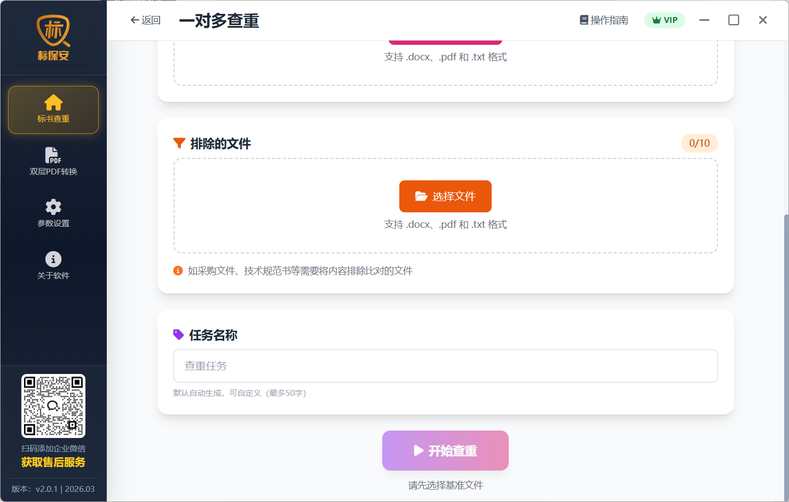789x502 pixels.
Task: Click the 开始查重 start button
Action: [445, 451]
